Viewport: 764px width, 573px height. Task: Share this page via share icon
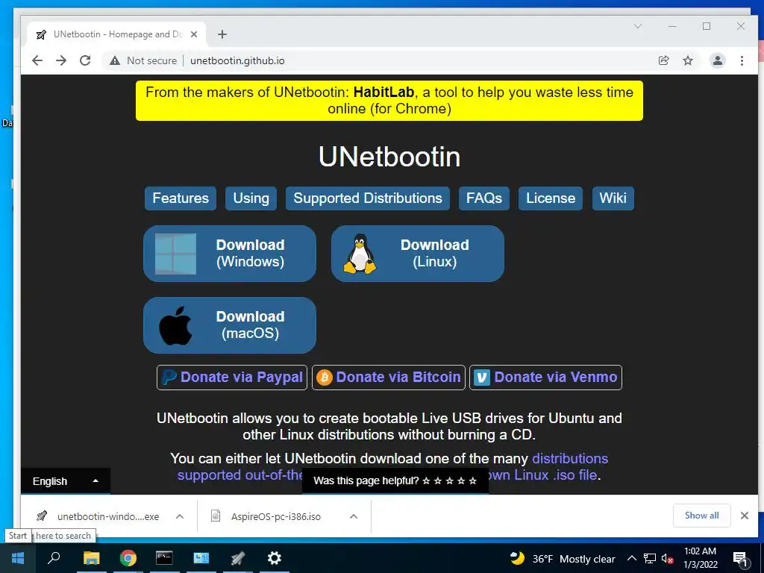coord(663,60)
